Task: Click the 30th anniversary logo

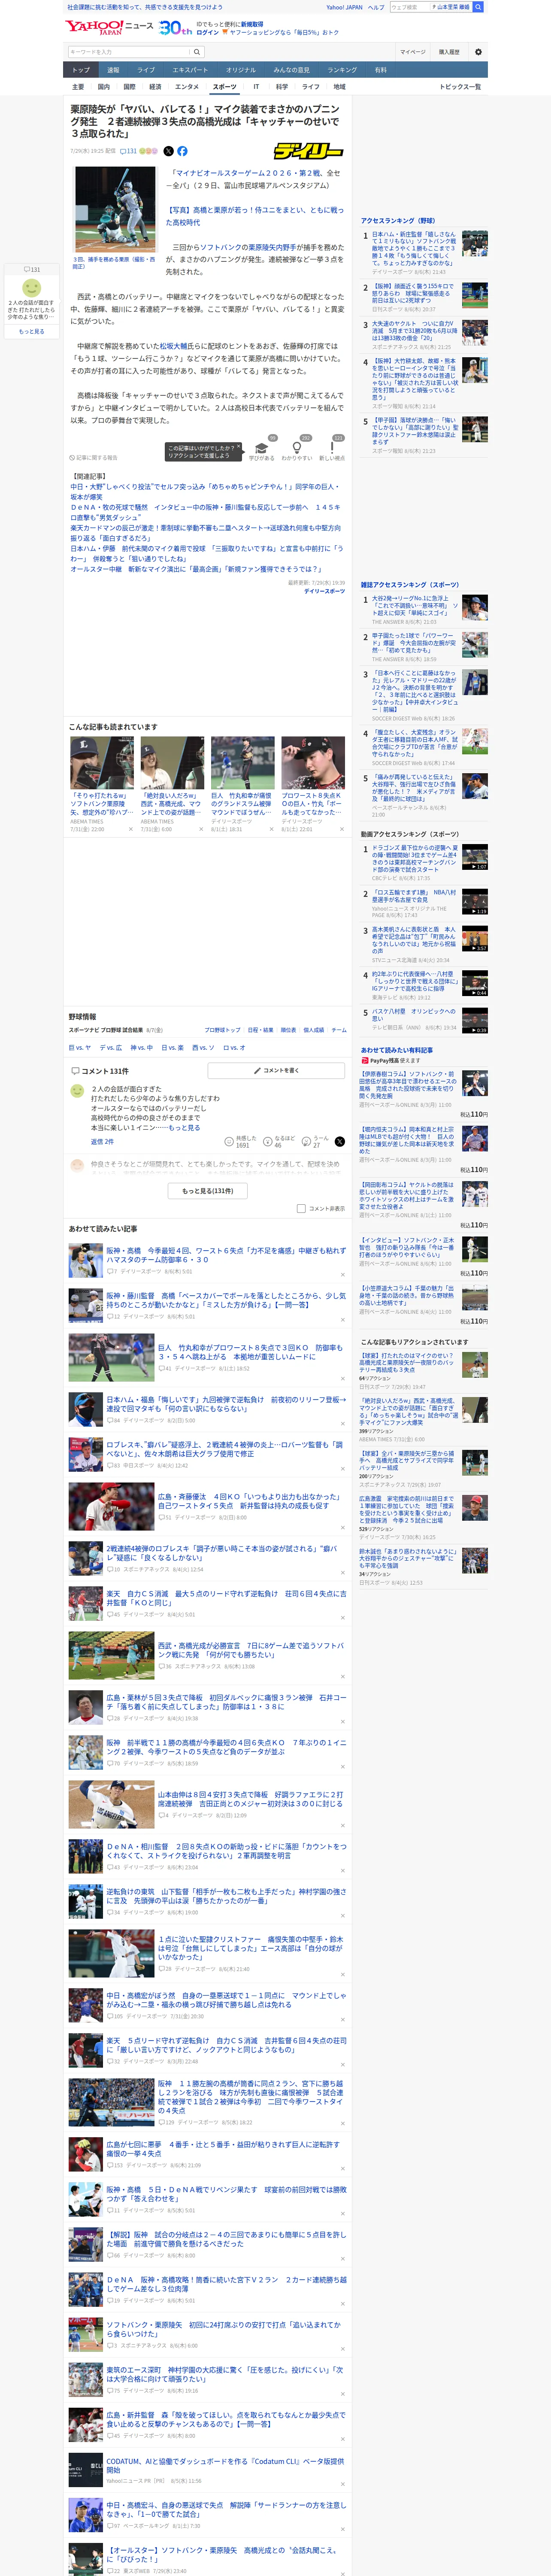Action: [176, 28]
